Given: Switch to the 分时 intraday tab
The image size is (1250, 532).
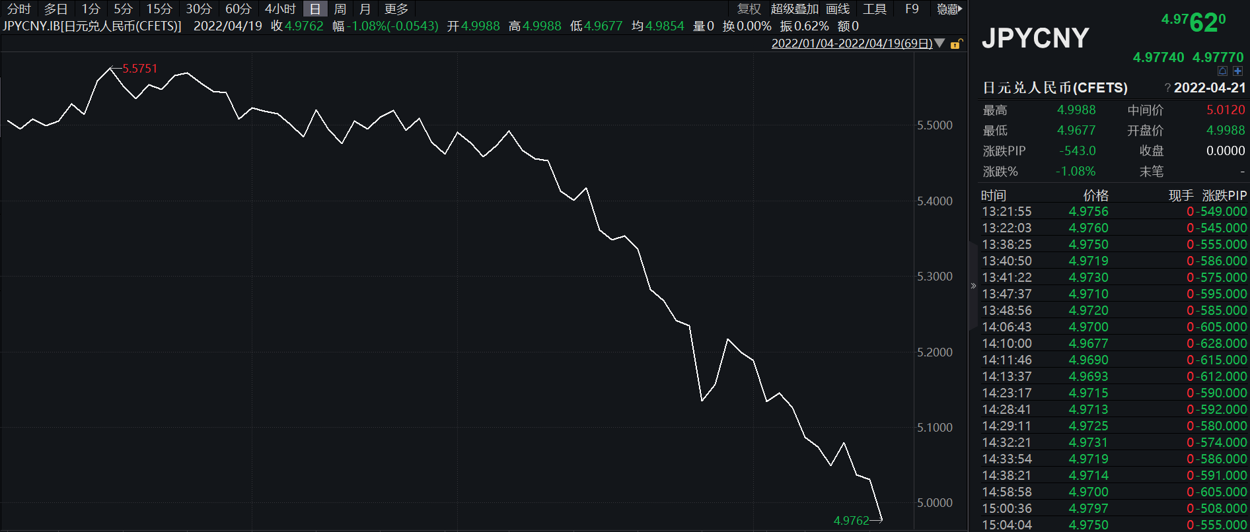Looking at the screenshot, I should tap(19, 9).
